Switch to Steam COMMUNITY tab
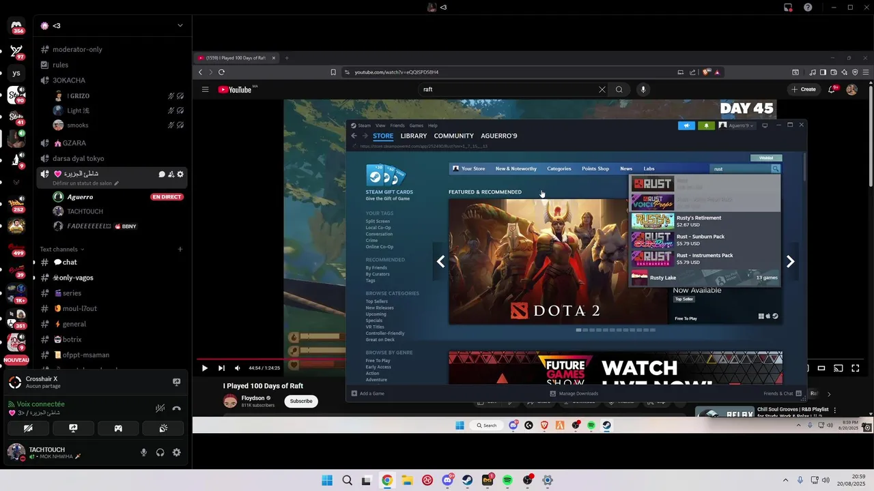 (x=453, y=136)
